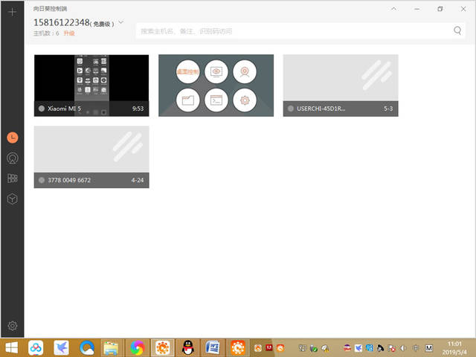Screen dimensions: 476x357
Task: Click the plus add-host icon in sidebar
Action: pyautogui.click(x=12, y=12)
